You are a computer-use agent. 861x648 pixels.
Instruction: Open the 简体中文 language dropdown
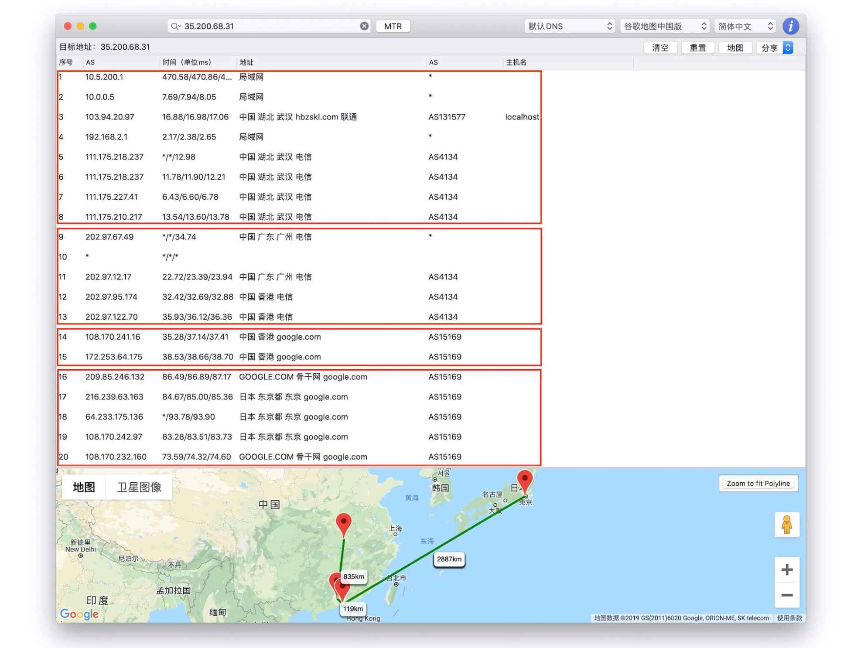click(x=745, y=26)
